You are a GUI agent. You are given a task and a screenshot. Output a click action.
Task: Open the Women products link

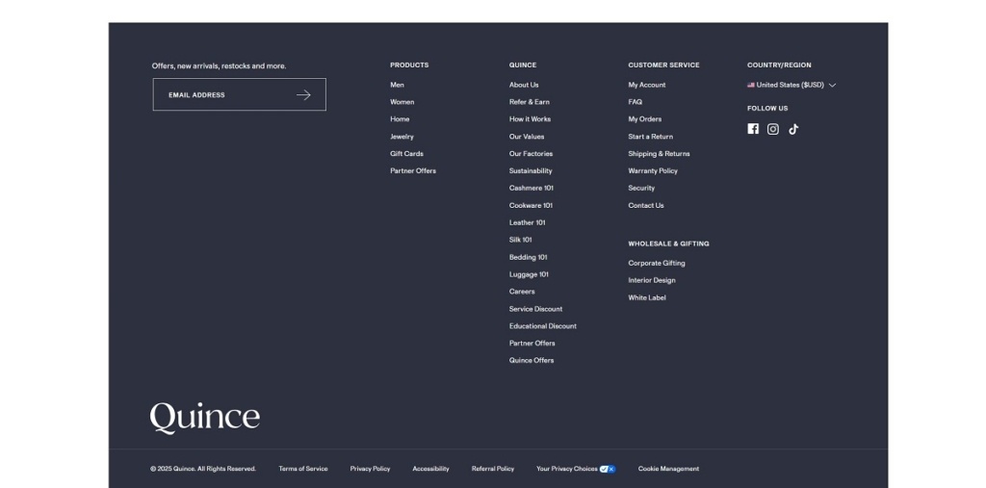tap(402, 102)
